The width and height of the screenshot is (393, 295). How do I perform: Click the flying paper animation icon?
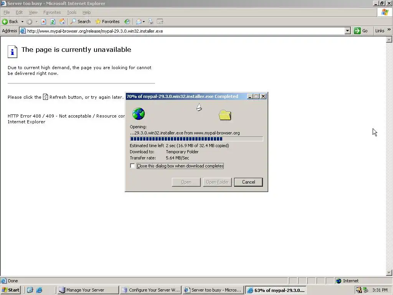[199, 107]
